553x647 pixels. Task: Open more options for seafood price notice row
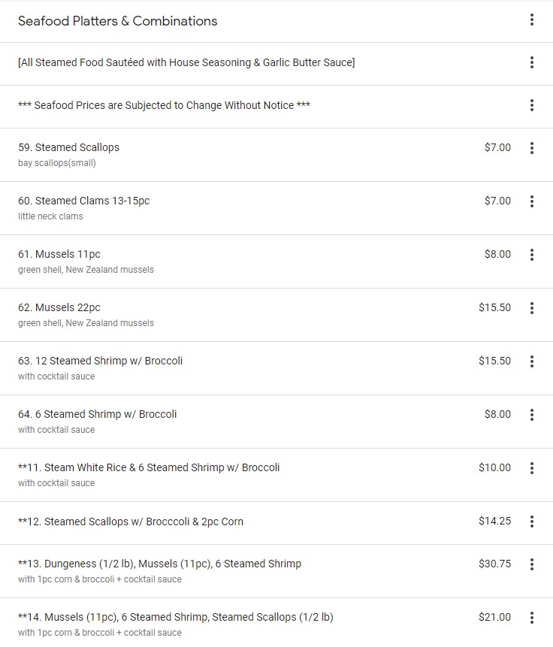532,105
